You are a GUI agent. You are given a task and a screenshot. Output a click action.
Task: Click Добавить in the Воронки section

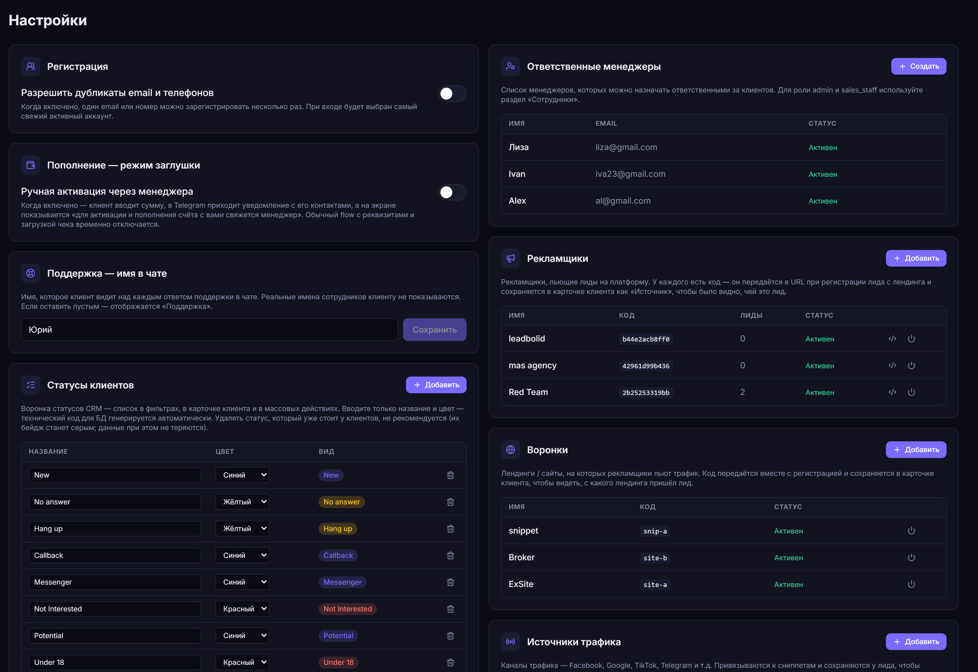pyautogui.click(x=916, y=450)
